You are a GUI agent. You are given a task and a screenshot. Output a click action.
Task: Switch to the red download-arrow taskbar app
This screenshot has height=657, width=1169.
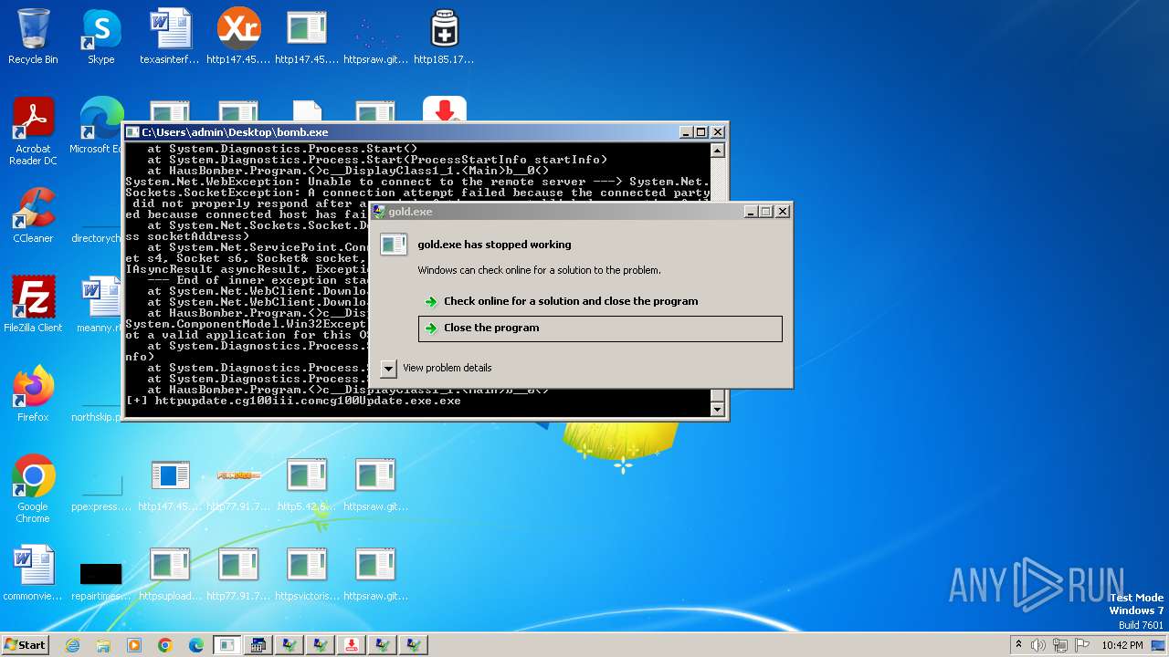[351, 645]
